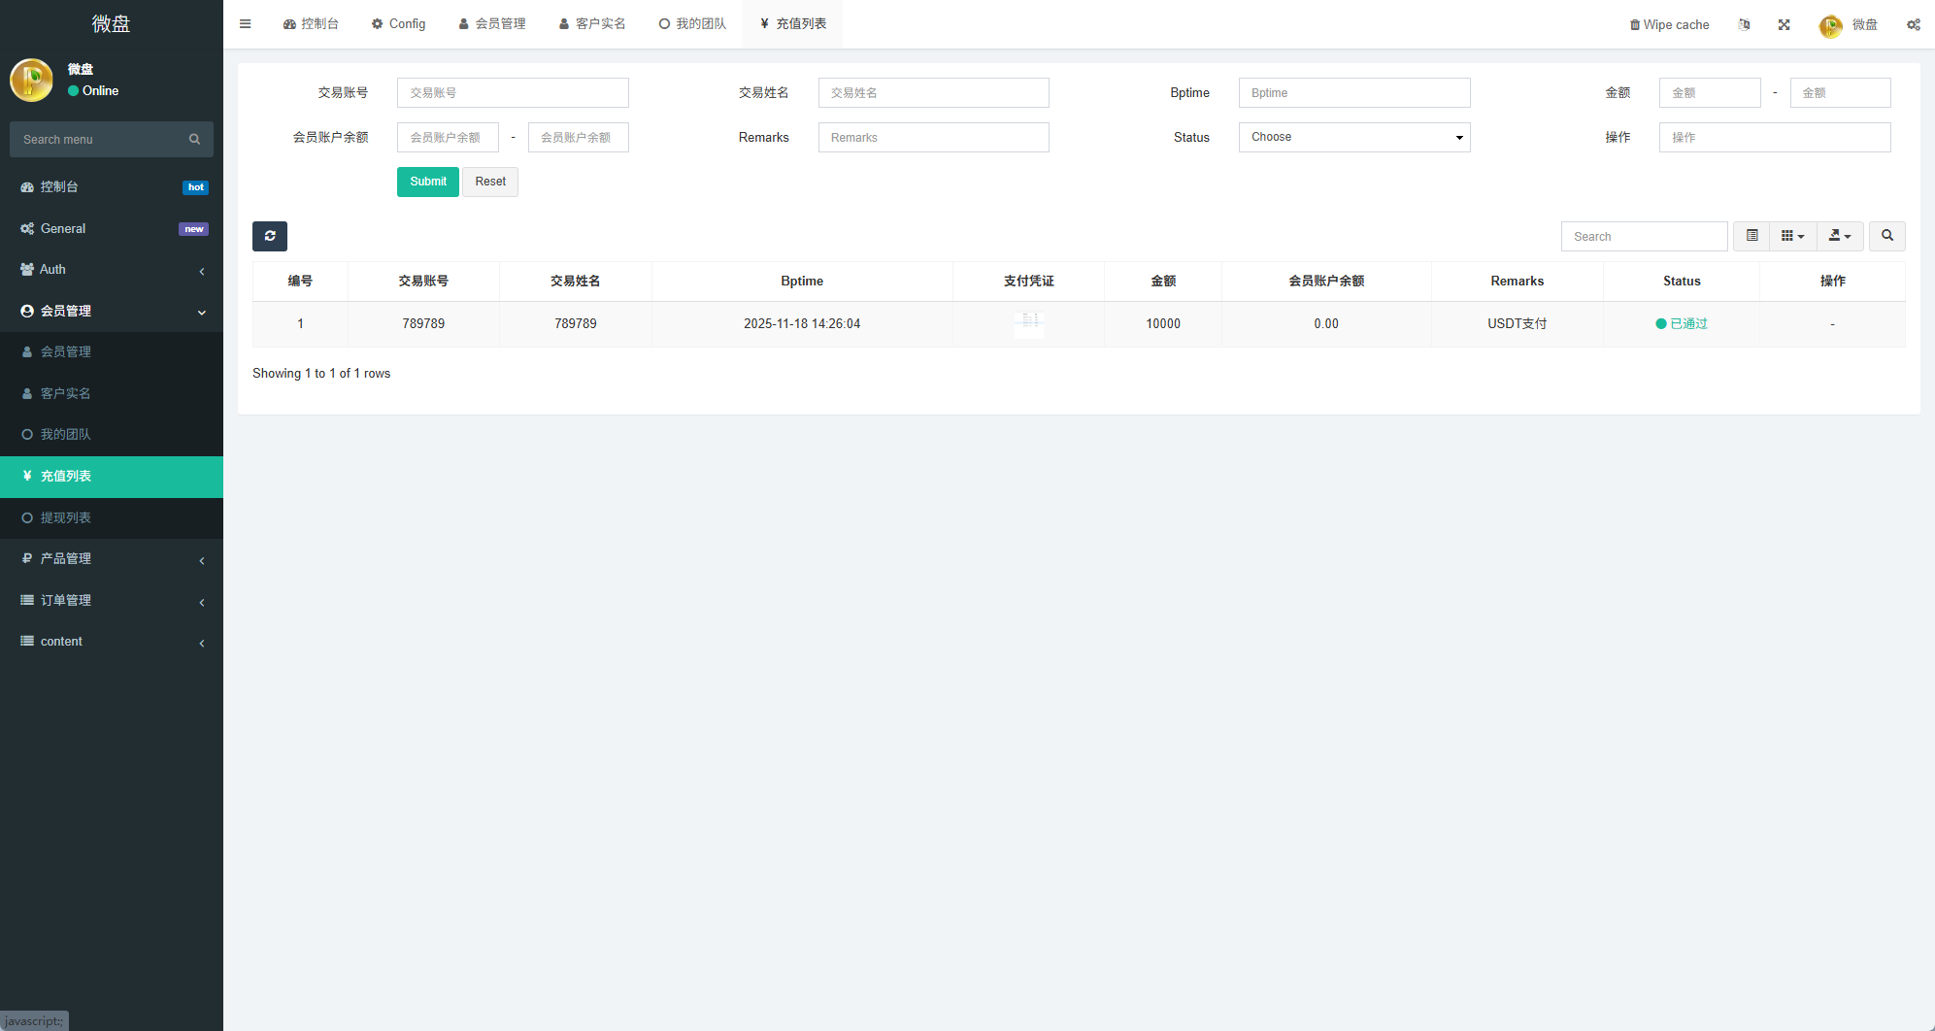Click the Reset button
Image resolution: width=1935 pixels, height=1031 pixels.
tap(490, 182)
